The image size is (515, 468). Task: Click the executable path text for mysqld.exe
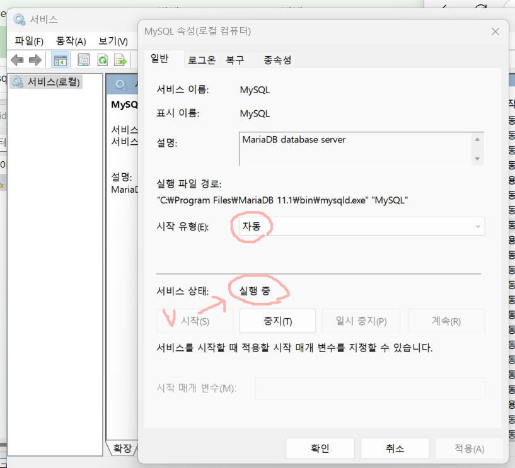click(282, 200)
